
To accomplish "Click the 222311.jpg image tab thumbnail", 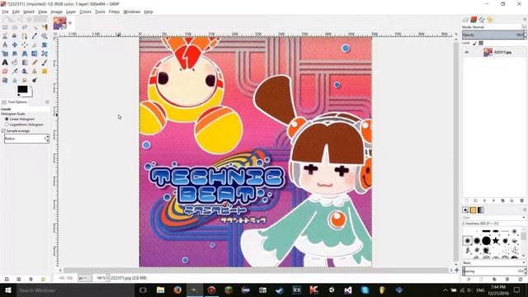I will coord(60,24).
